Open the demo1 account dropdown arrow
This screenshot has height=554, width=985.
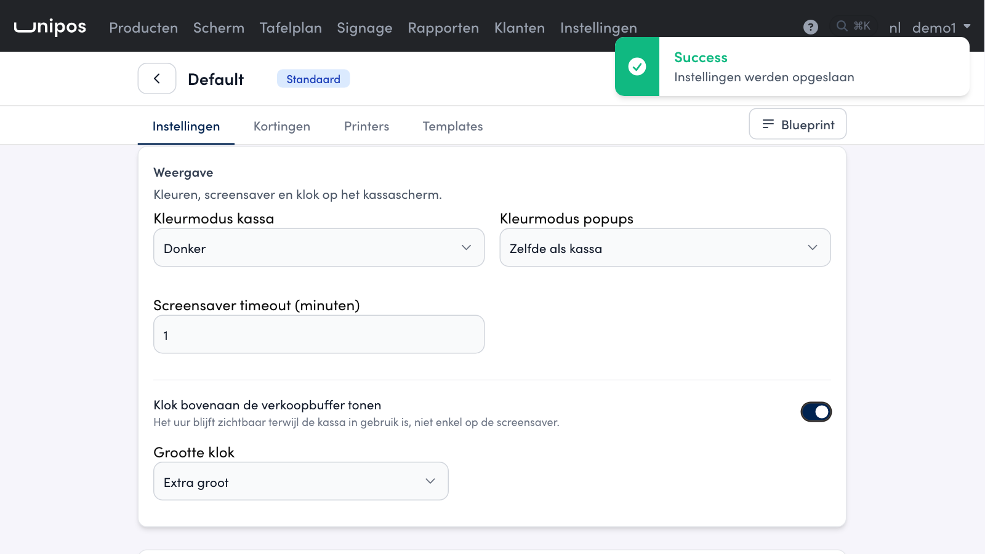pos(967,26)
